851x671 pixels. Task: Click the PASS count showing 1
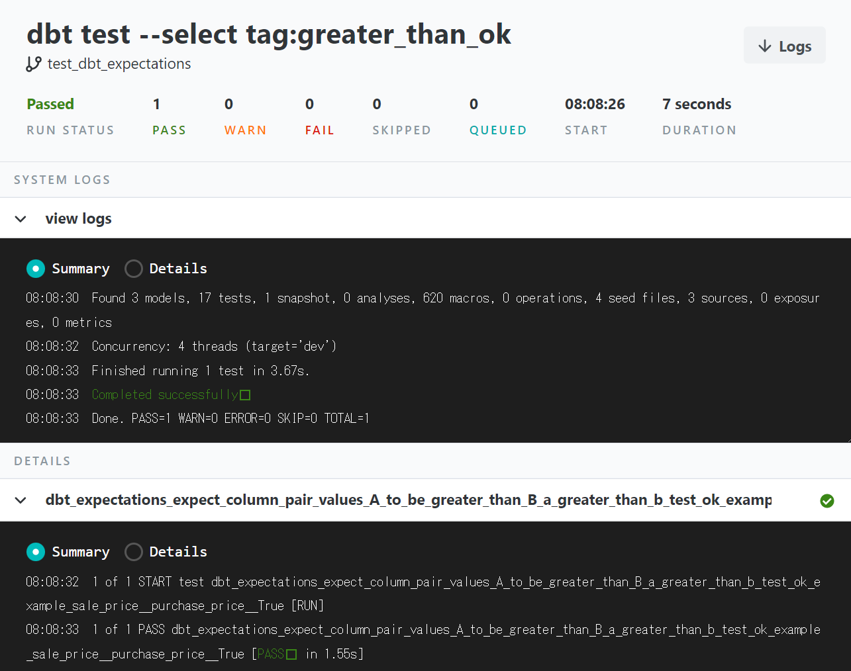coord(155,104)
